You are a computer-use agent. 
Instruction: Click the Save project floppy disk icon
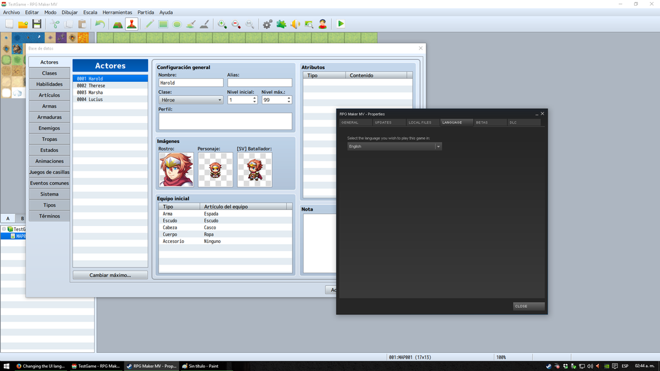[x=37, y=24]
